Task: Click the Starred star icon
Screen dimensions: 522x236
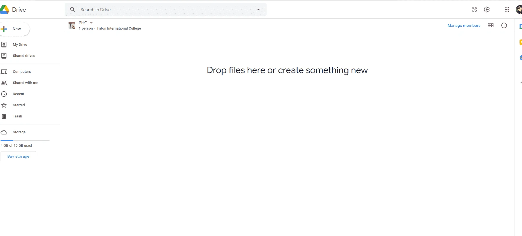Action: [x=4, y=105]
